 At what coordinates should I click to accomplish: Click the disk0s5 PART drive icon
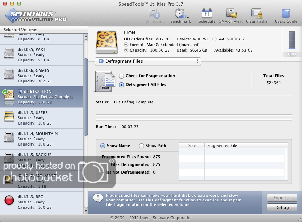(9, 53)
